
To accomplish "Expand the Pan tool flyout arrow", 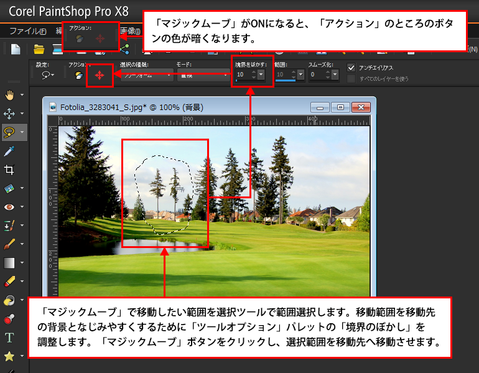I will (22, 95).
